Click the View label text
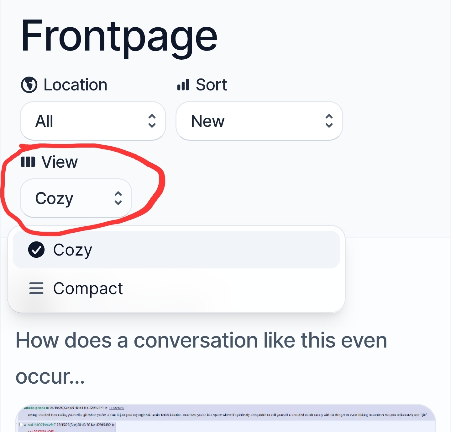Image resolution: width=451 pixels, height=432 pixels. (x=60, y=162)
